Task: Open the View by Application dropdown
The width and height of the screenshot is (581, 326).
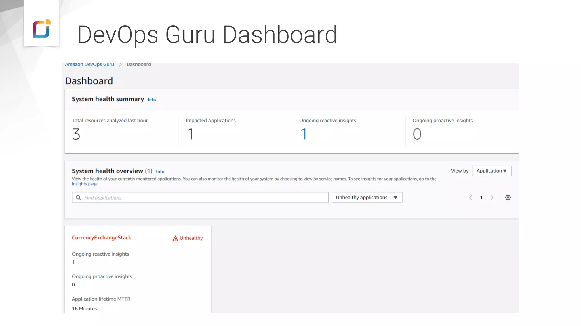Action: [492, 171]
